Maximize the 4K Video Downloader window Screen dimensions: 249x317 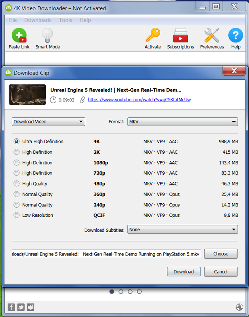216,7
